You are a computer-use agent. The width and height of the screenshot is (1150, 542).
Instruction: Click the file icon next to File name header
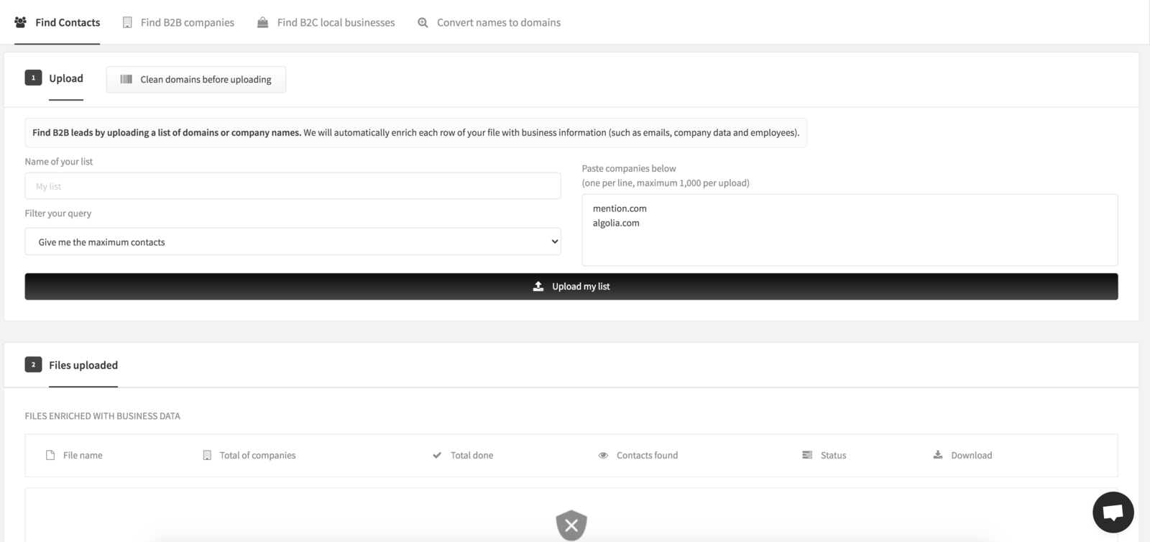pos(49,454)
